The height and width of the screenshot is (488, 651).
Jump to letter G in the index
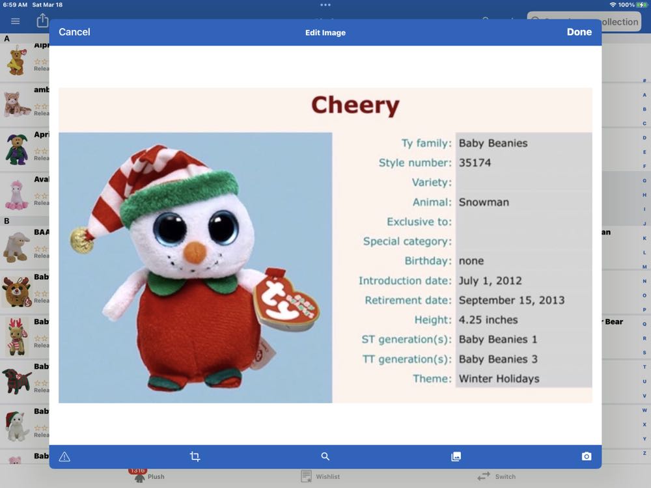(x=644, y=180)
